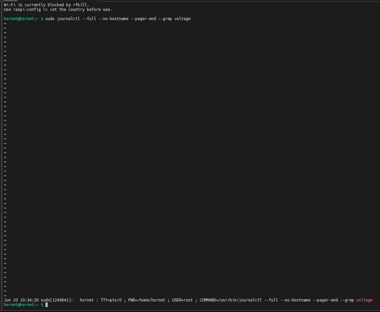This screenshot has width=380, height=312.
Task: Click the Wi-Fi blocked by rfkill message
Action: point(46,5)
